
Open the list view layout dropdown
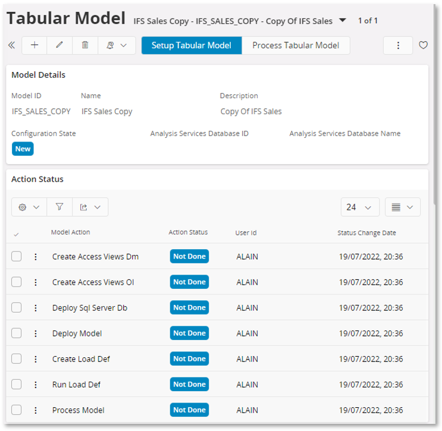pos(403,207)
